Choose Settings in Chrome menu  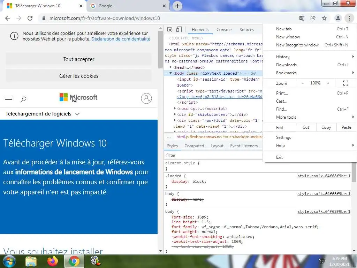click(310, 137)
